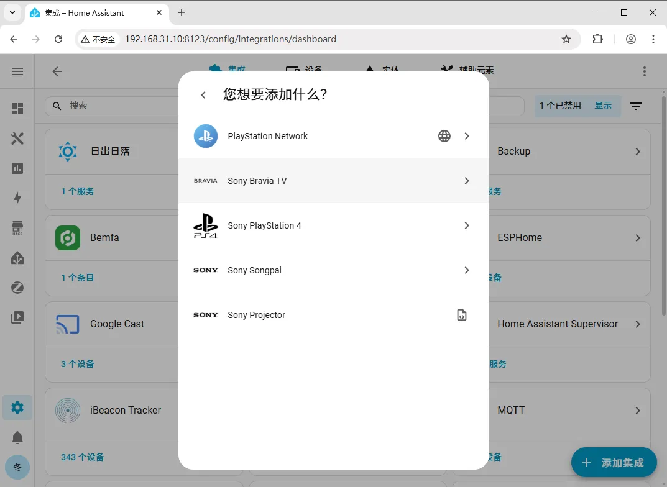Open Chrome profile icon
Screen dimensions: 667x487
click(x=631, y=39)
